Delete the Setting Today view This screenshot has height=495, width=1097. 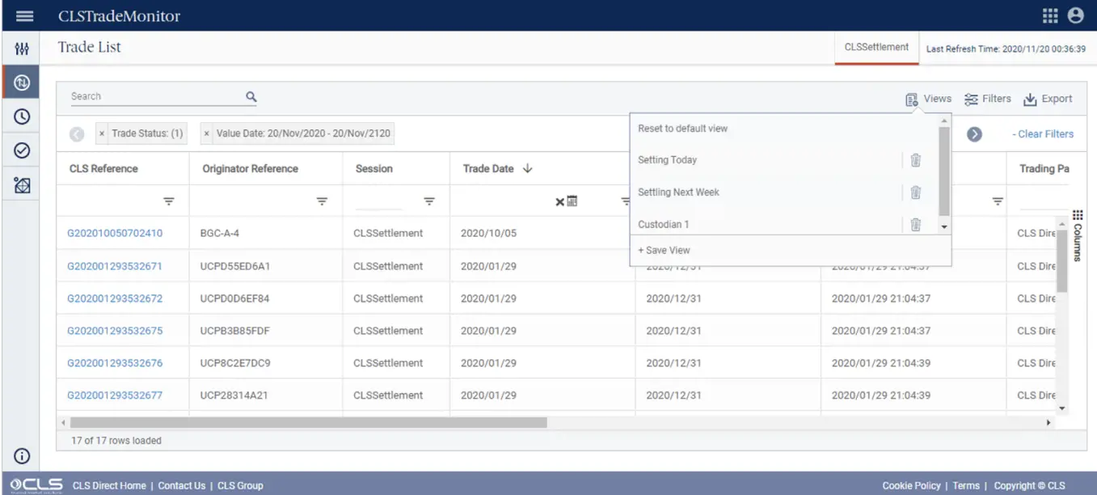pyautogui.click(x=916, y=160)
